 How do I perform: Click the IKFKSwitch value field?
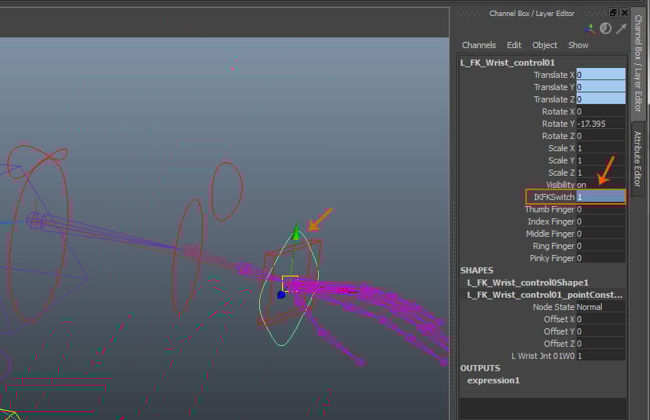click(x=600, y=197)
